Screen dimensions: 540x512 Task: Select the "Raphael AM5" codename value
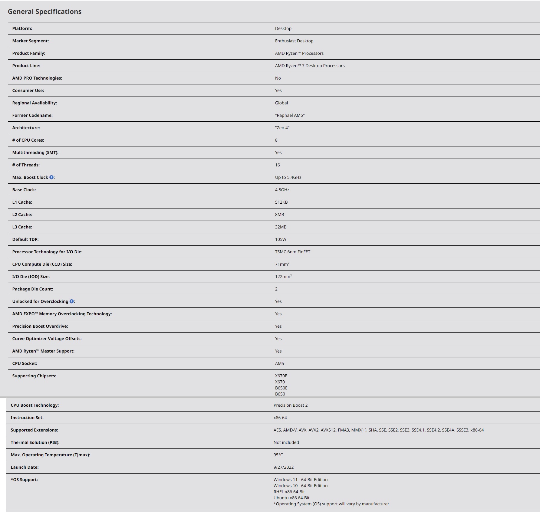[290, 115]
